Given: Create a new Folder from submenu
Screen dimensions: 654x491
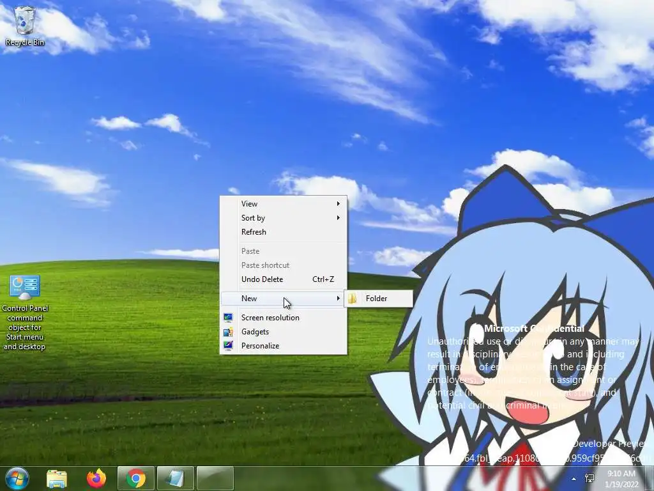Looking at the screenshot, I should [378, 299].
